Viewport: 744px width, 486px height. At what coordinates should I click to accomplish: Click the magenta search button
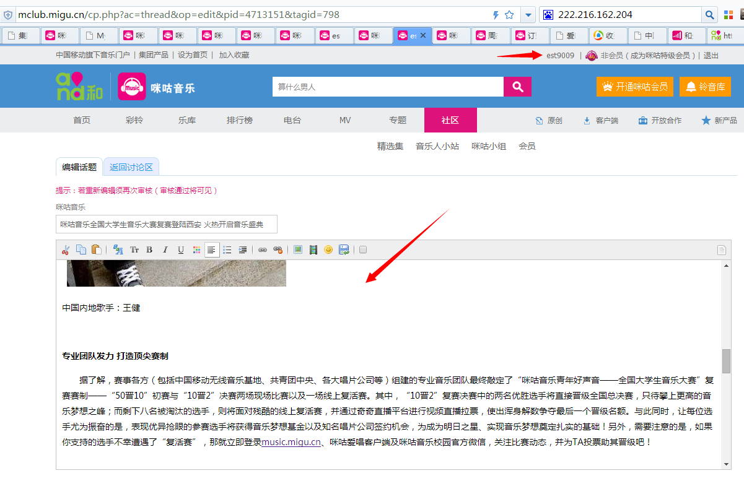coord(518,87)
